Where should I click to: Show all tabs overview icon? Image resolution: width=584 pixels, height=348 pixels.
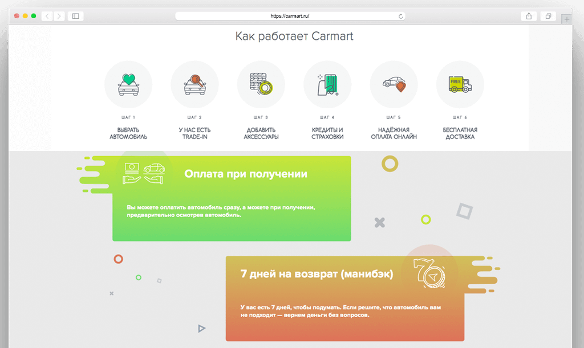pyautogui.click(x=548, y=16)
